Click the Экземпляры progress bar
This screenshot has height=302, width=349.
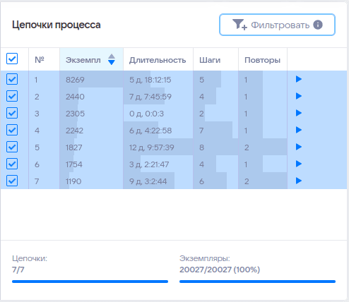click(257, 282)
